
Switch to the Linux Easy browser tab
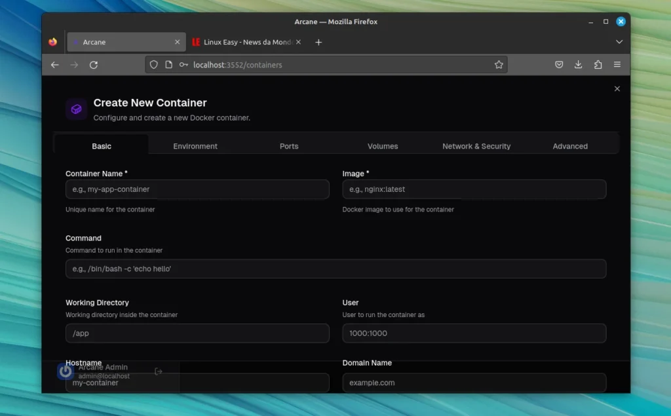246,42
